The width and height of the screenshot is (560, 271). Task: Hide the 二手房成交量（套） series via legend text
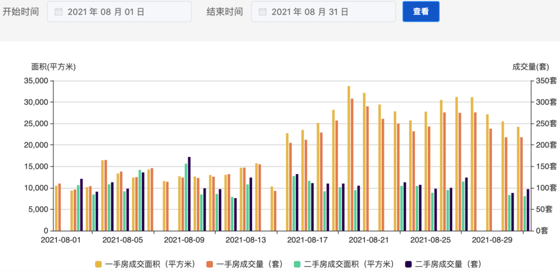coord(448,264)
